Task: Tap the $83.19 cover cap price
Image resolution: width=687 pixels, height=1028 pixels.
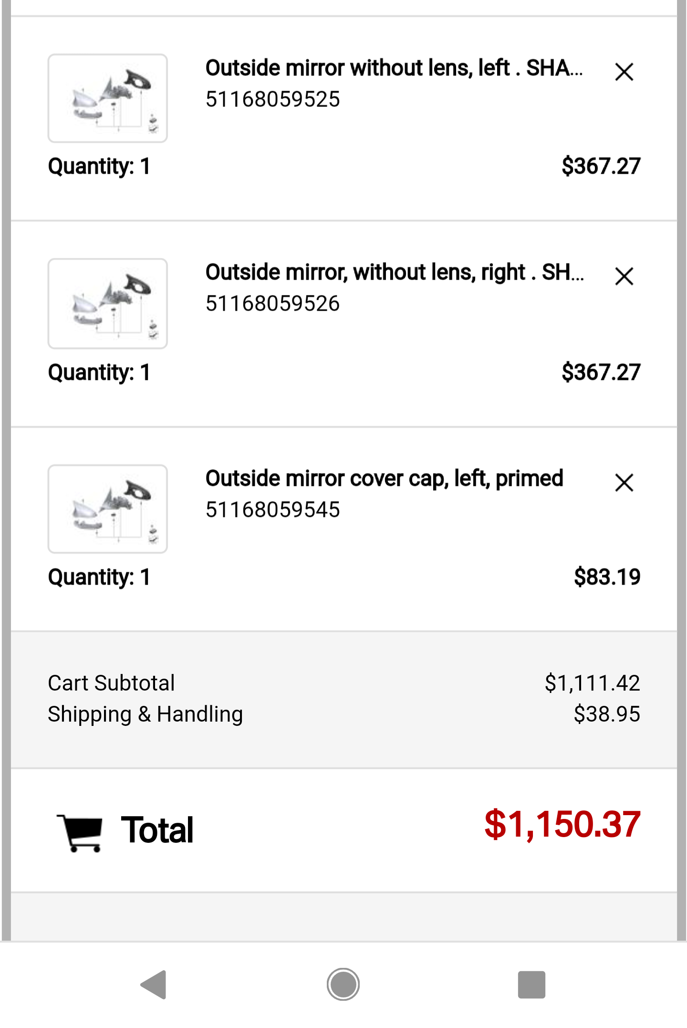Action: (607, 577)
